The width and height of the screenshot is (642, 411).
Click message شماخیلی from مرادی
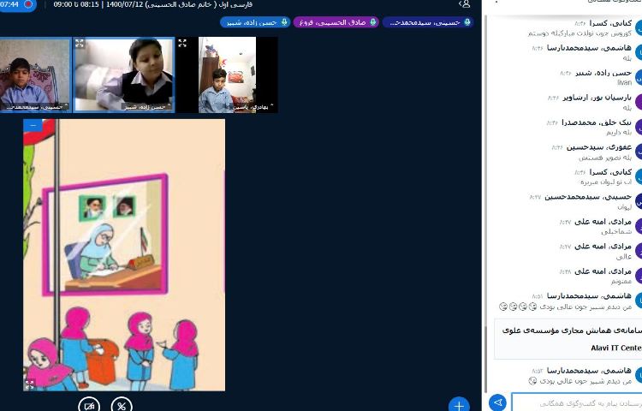pyautogui.click(x=616, y=232)
